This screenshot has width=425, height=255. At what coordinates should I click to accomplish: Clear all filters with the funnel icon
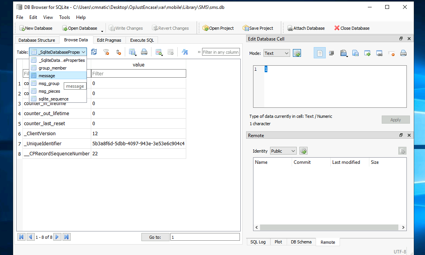(x=106, y=52)
